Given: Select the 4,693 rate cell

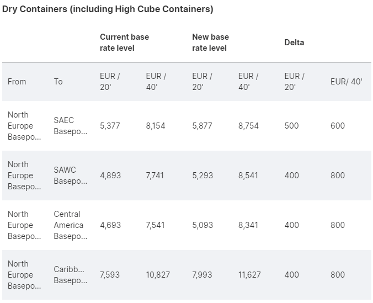Looking at the screenshot, I should 110,225.
